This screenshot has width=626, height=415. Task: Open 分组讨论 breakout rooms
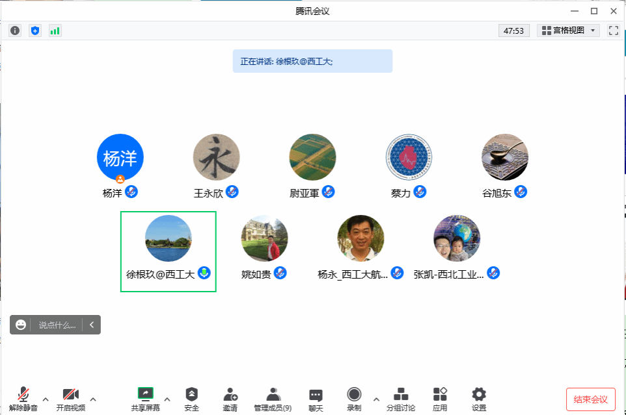(401, 398)
